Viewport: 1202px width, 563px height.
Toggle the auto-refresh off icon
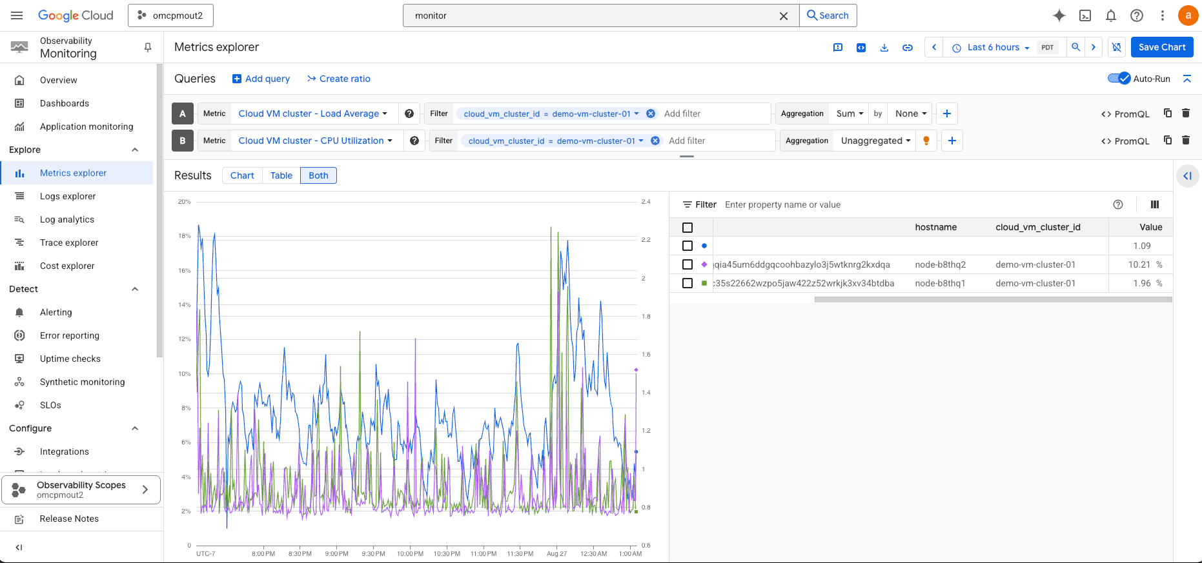pyautogui.click(x=1117, y=47)
